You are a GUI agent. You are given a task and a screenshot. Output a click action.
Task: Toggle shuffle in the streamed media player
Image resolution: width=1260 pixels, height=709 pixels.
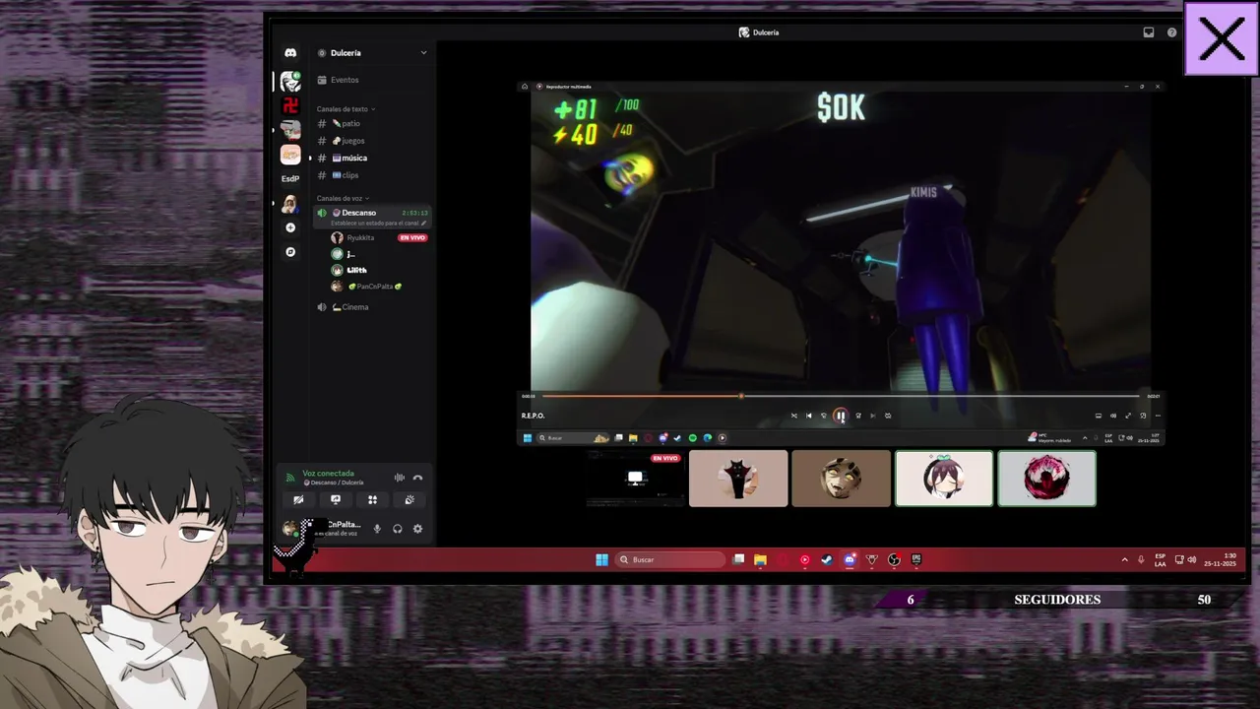point(794,416)
